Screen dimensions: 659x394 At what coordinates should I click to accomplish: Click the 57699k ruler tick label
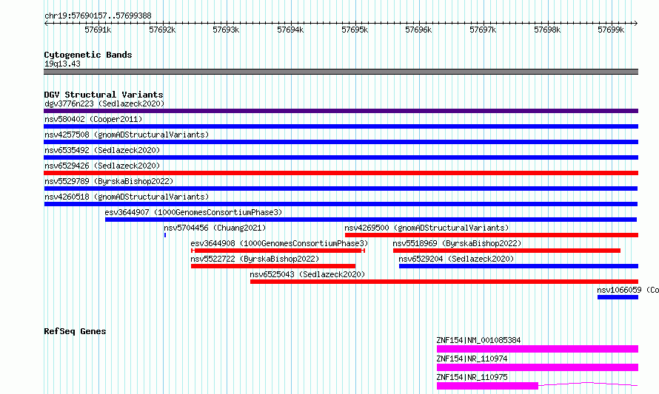point(611,30)
